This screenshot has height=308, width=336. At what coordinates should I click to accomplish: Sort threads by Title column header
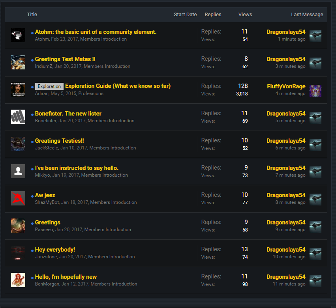click(x=32, y=15)
